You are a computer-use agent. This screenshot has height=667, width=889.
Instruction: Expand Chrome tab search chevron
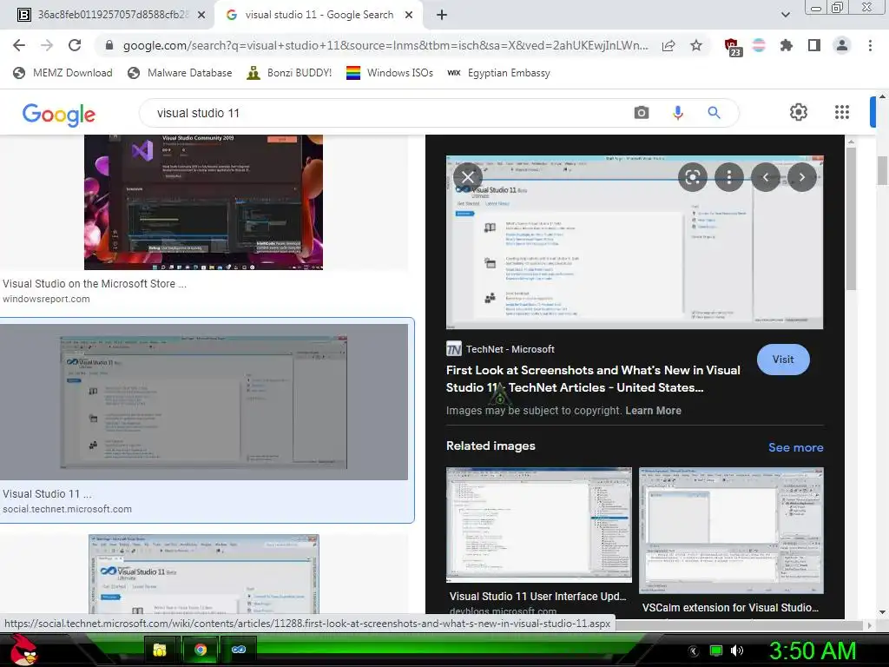(x=785, y=15)
